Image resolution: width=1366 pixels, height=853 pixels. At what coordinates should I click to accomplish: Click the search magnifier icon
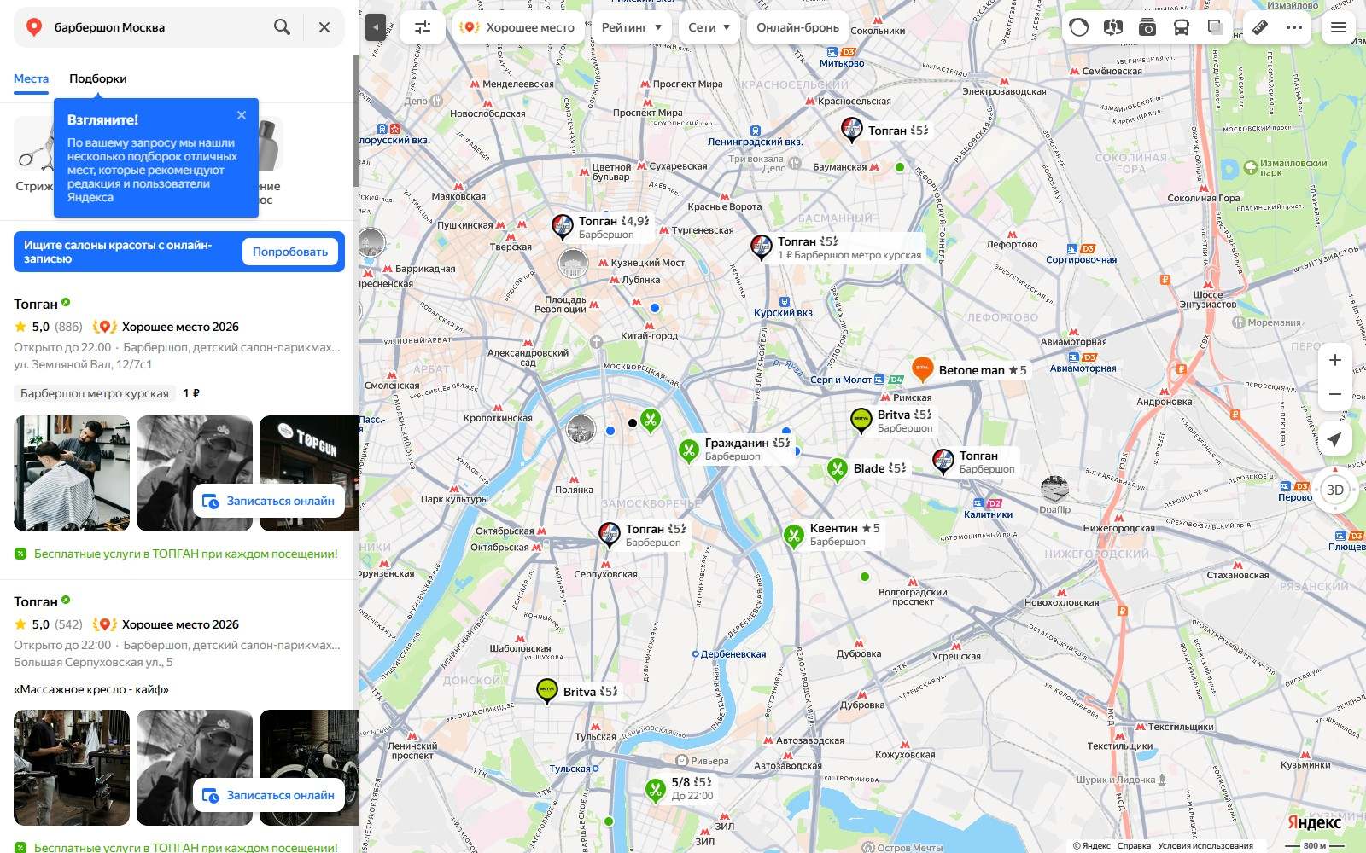(x=282, y=27)
